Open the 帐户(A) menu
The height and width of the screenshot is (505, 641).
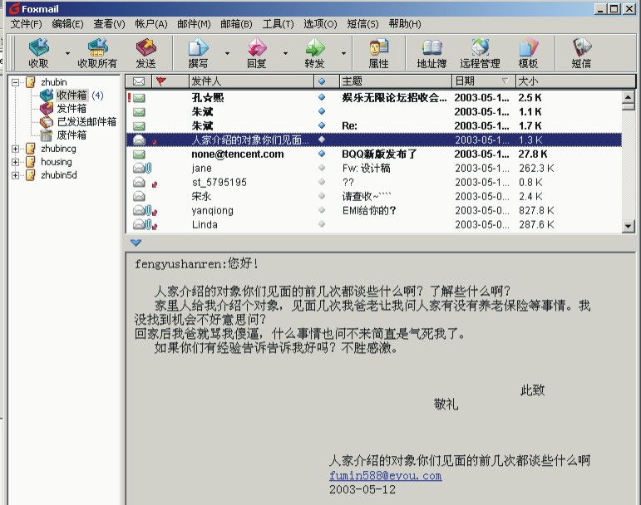click(x=151, y=24)
